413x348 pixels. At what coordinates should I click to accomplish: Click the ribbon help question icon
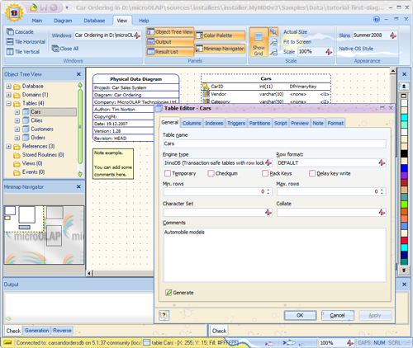tap(377, 19)
